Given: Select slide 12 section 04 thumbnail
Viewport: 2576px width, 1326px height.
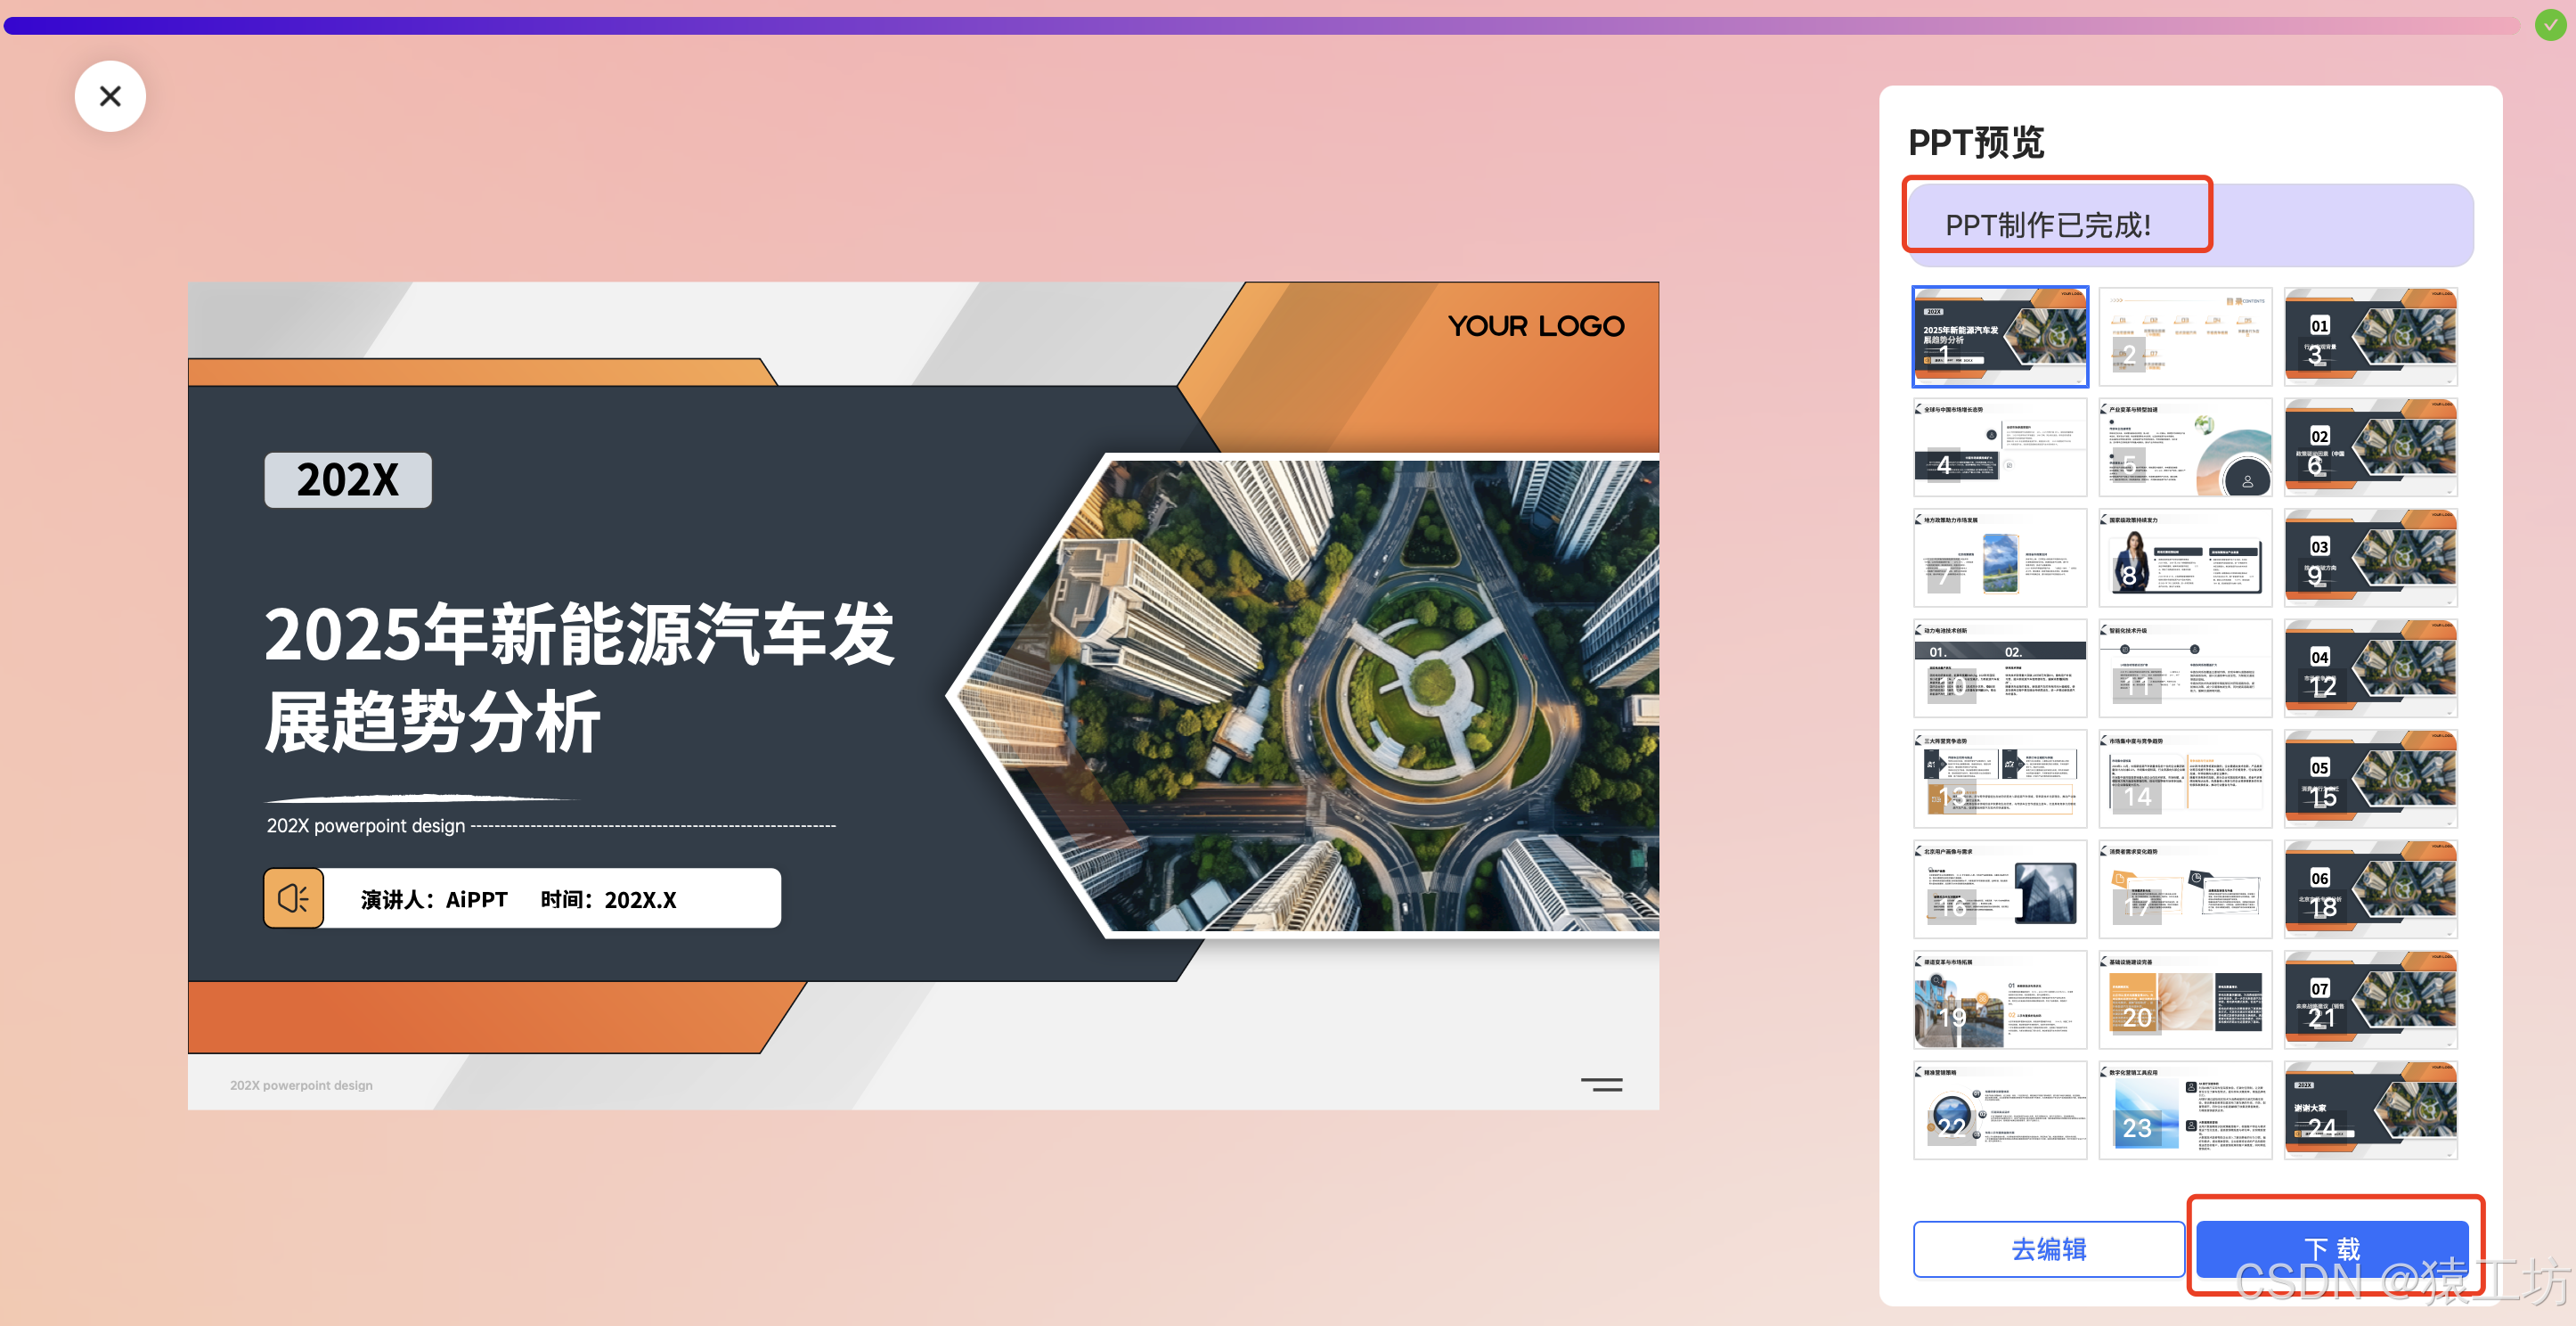Looking at the screenshot, I should coord(2370,667).
